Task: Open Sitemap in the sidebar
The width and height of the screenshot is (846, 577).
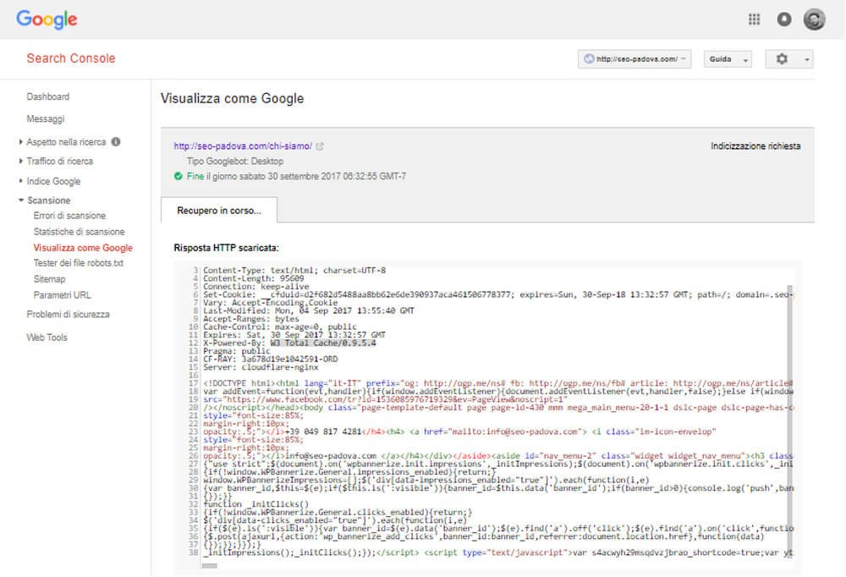Action: point(49,279)
